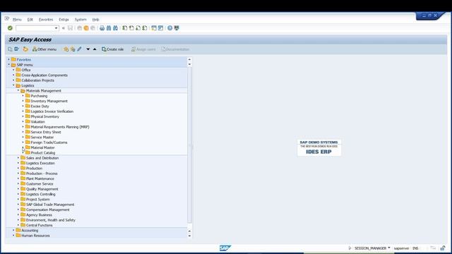
Task: Click the Find binoculars icon
Action: (x=109, y=28)
